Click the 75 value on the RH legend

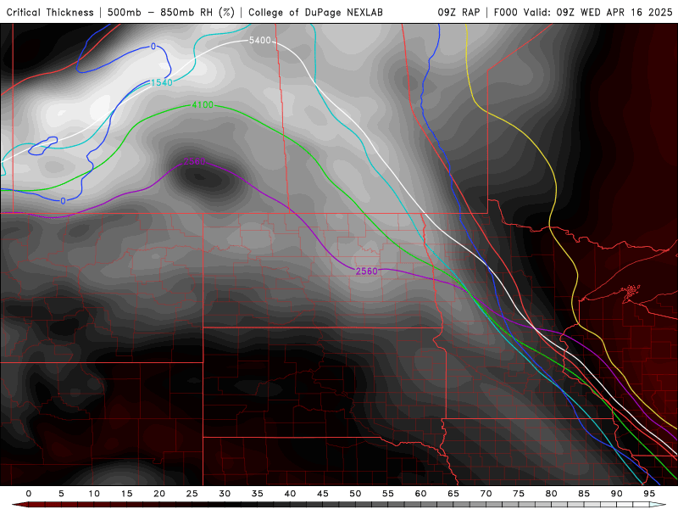pos(519,494)
